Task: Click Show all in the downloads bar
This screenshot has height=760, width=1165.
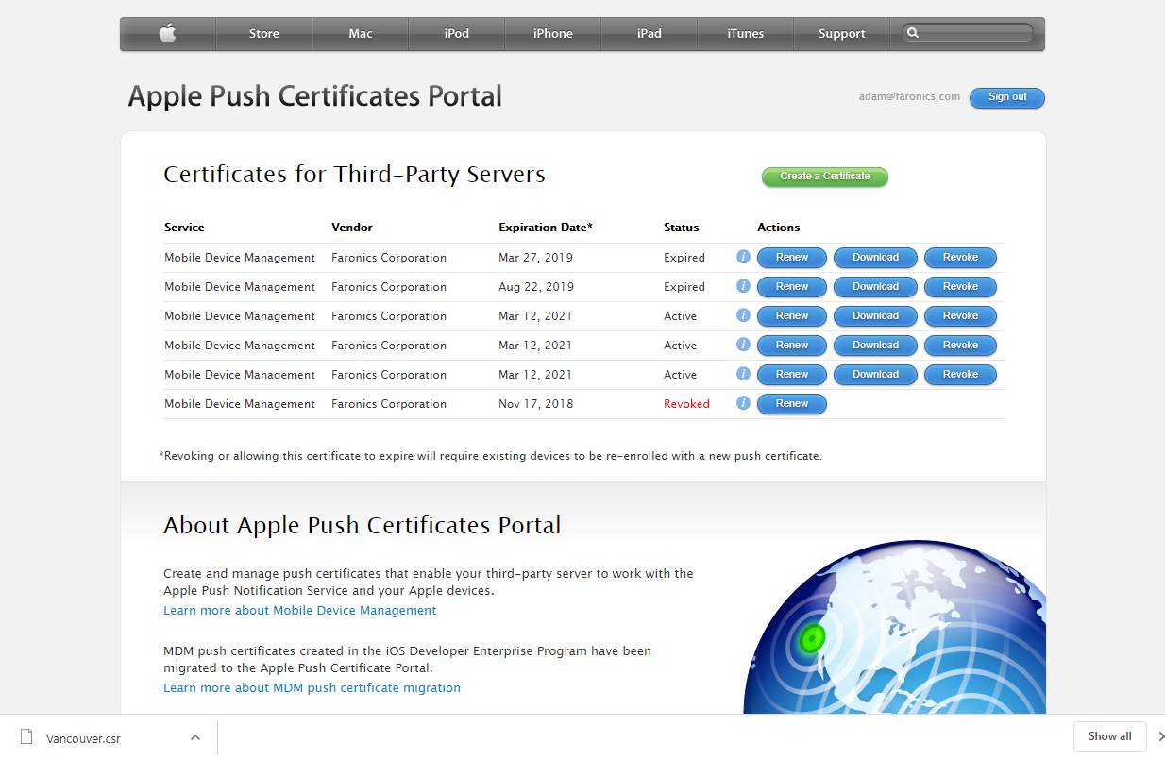Action: [x=1110, y=736]
